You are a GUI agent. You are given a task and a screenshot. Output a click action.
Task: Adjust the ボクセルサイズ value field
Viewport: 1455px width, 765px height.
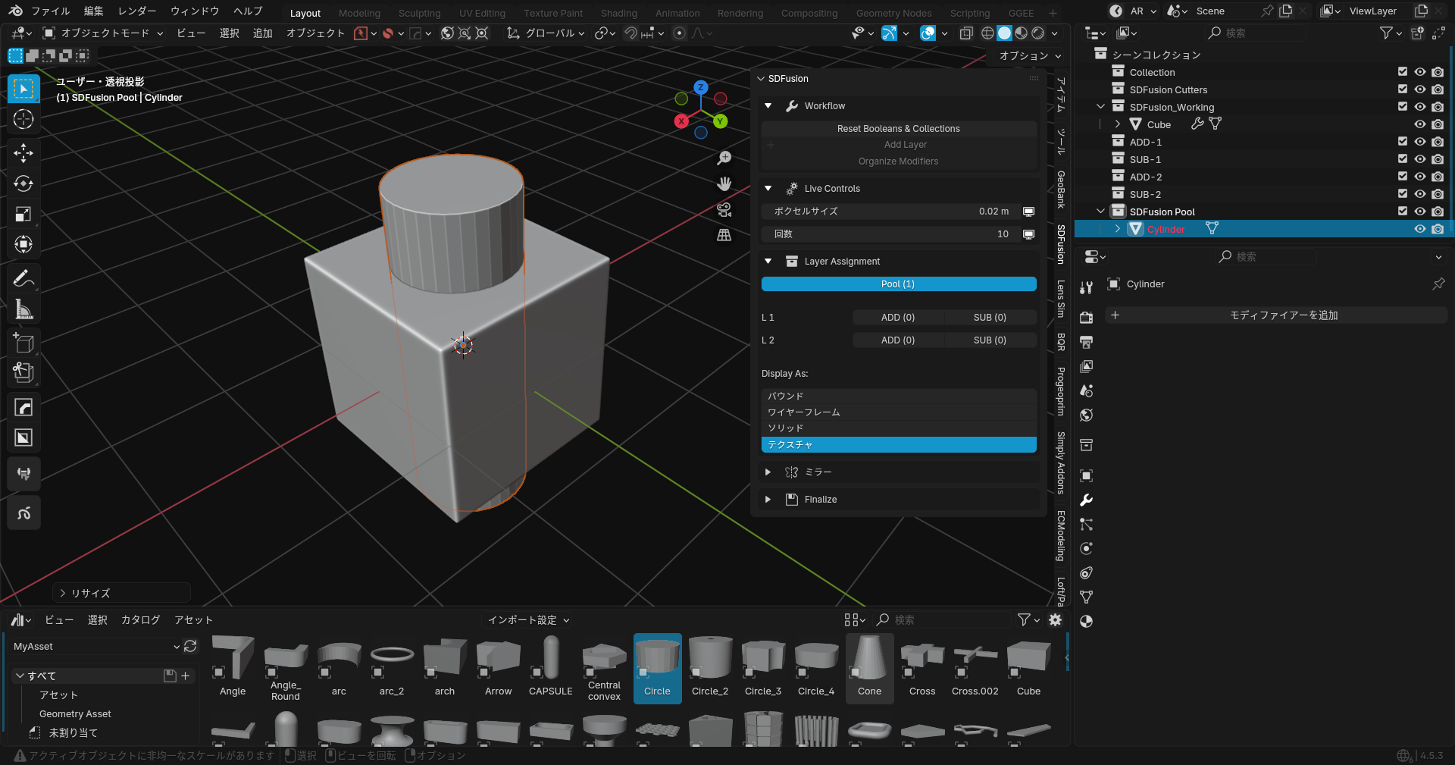click(891, 212)
